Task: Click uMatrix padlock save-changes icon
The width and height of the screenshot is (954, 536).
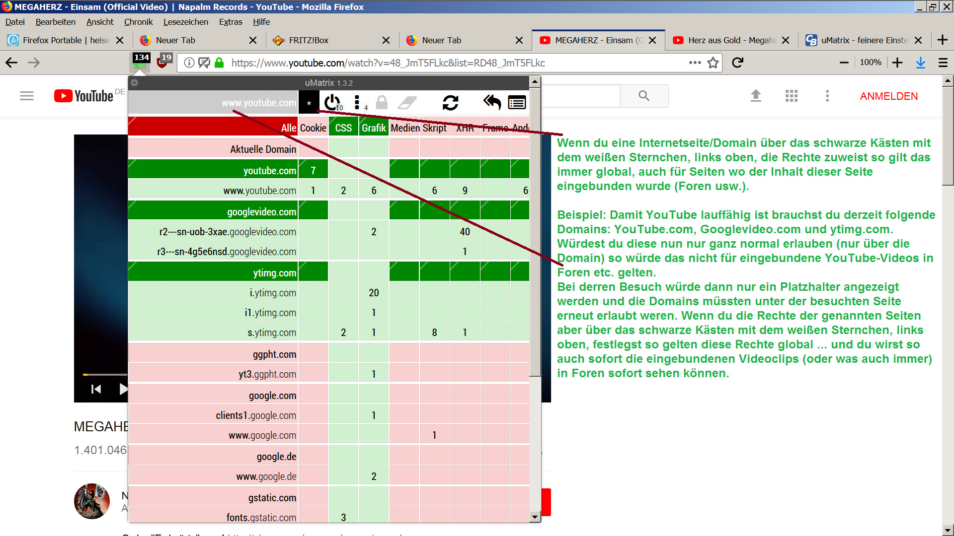Action: pos(382,103)
